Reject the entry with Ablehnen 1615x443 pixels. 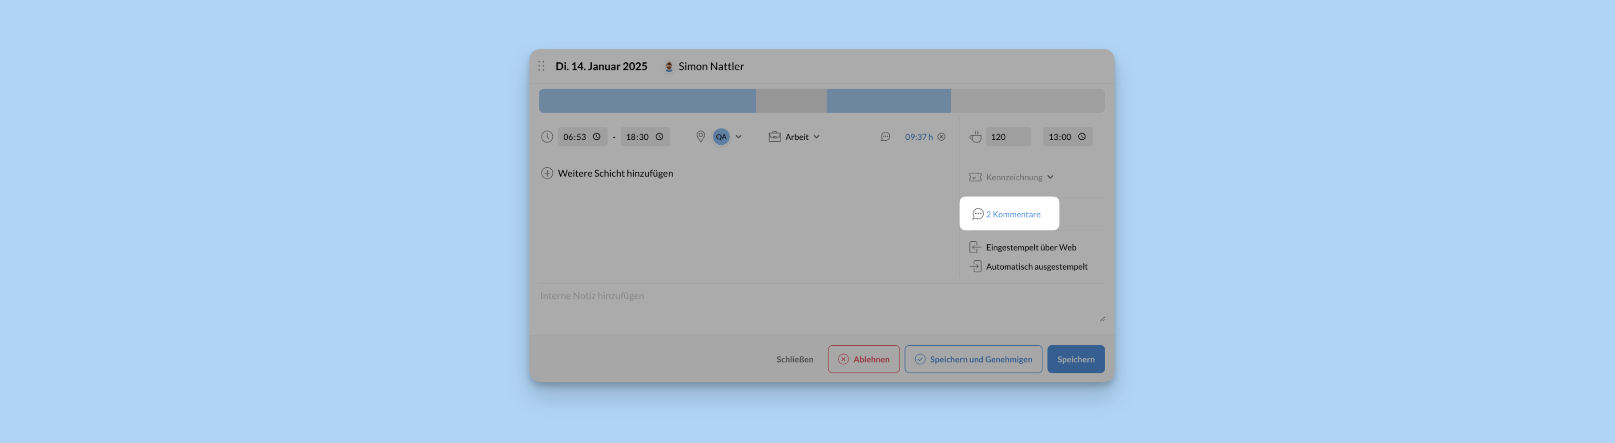[863, 359]
